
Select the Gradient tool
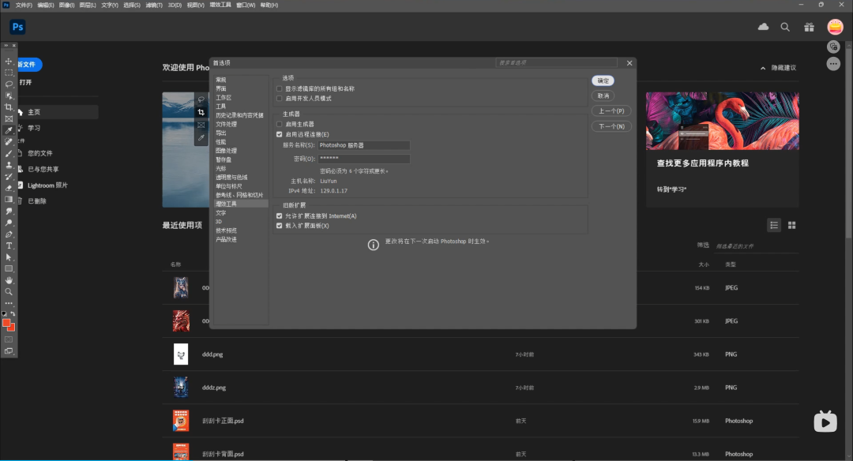tap(9, 200)
